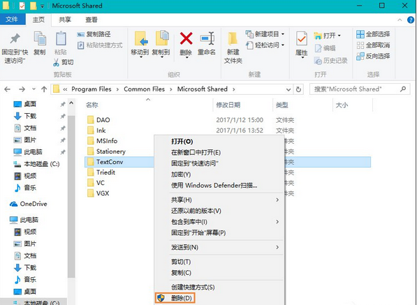The height and width of the screenshot is (305, 417).
Task: Click Select all (全部选择)
Action: [x=373, y=34]
